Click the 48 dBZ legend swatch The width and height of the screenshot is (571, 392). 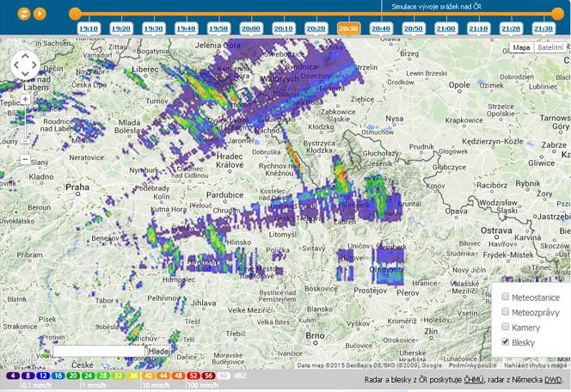pyautogui.click(x=179, y=376)
